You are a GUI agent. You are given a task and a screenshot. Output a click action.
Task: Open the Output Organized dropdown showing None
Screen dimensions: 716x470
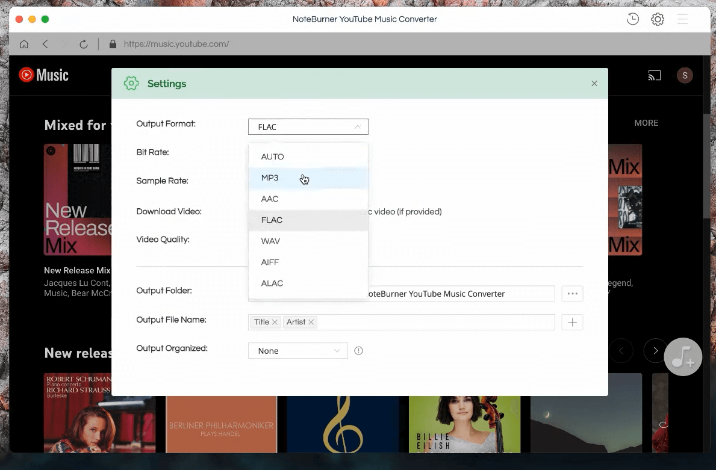(x=297, y=350)
